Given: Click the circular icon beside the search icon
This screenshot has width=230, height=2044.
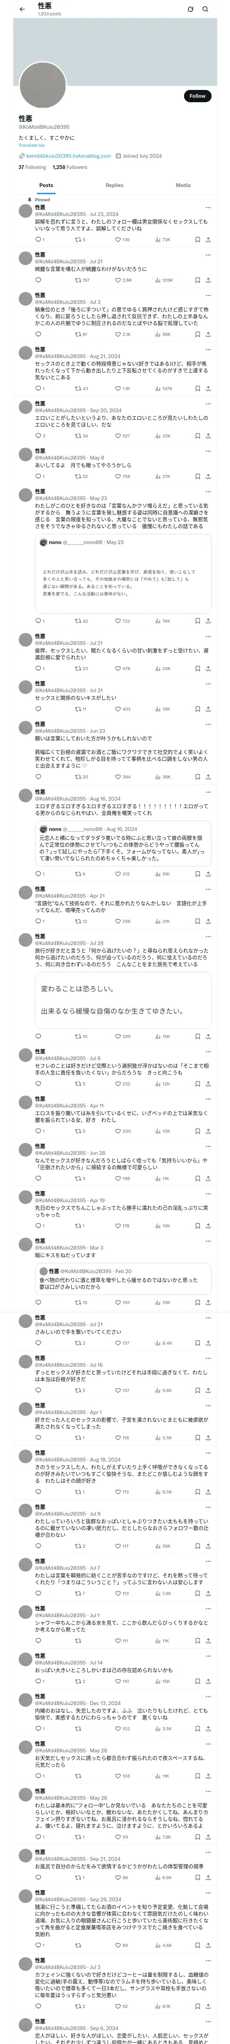Looking at the screenshot, I should point(190,9).
